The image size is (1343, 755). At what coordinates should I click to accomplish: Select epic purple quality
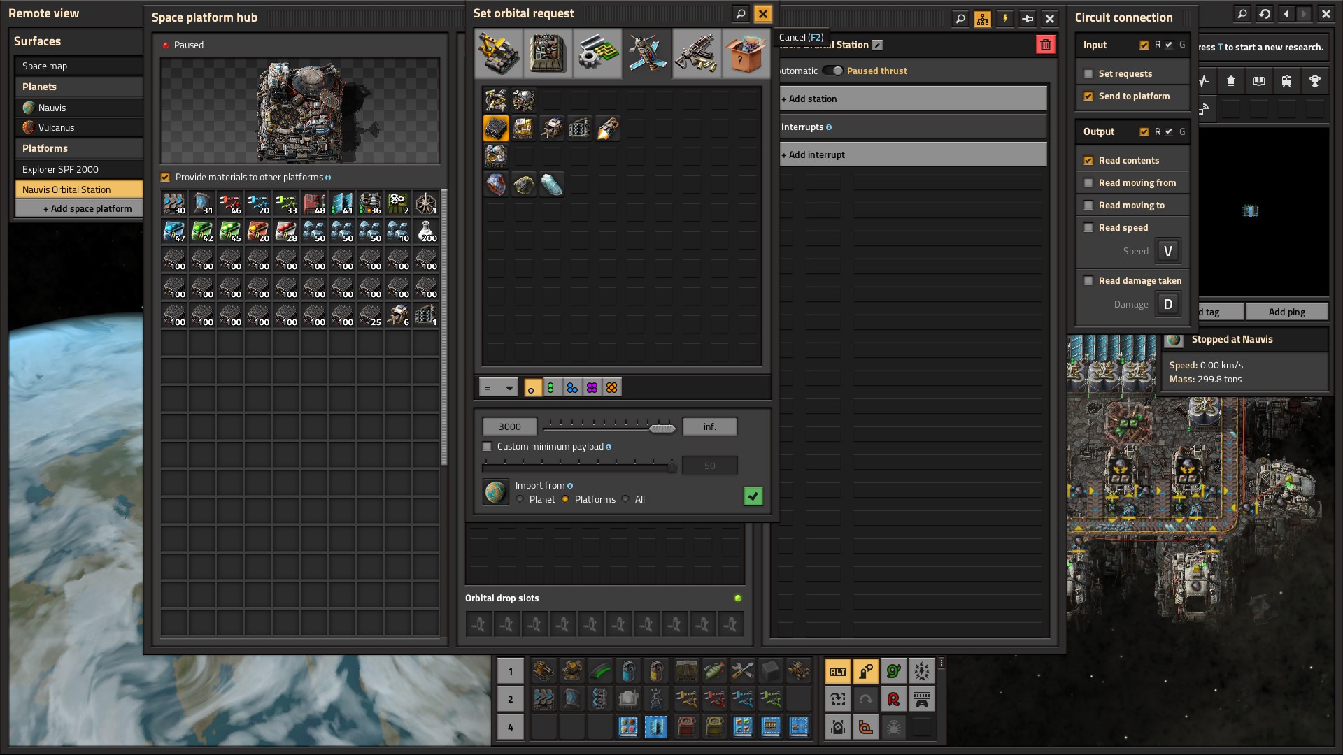pyautogui.click(x=592, y=388)
